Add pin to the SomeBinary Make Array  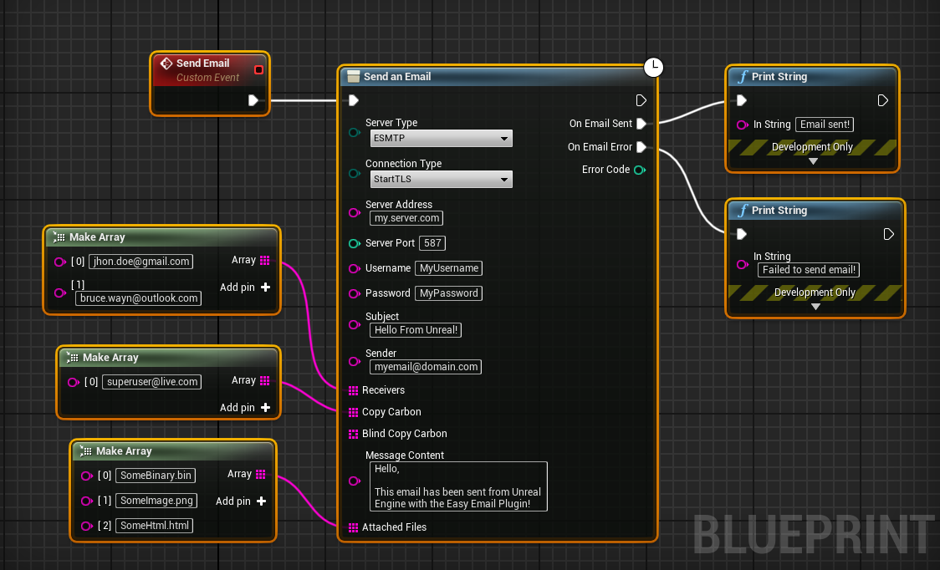pyautogui.click(x=241, y=501)
